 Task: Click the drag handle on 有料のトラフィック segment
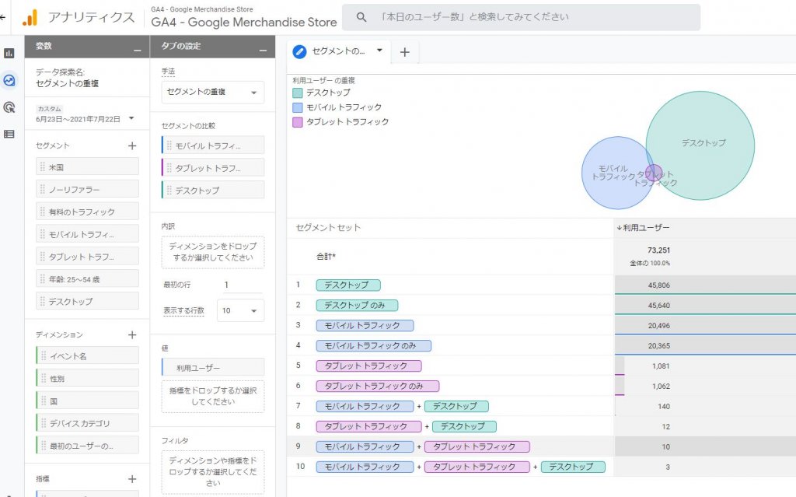43,212
